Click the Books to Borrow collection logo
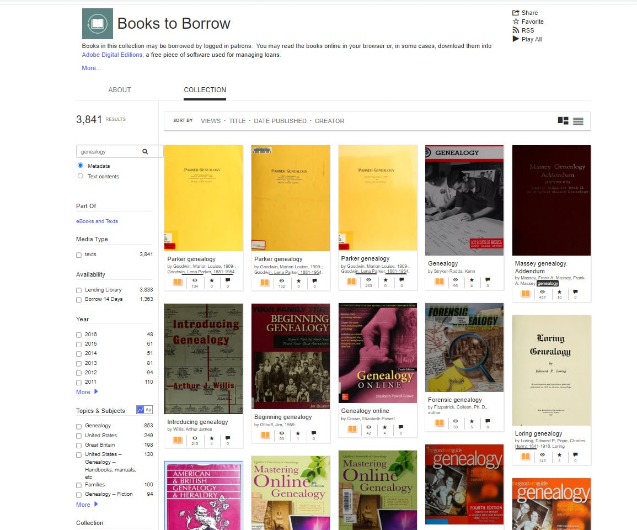Screen dimensions: 637x530 click(x=98, y=24)
